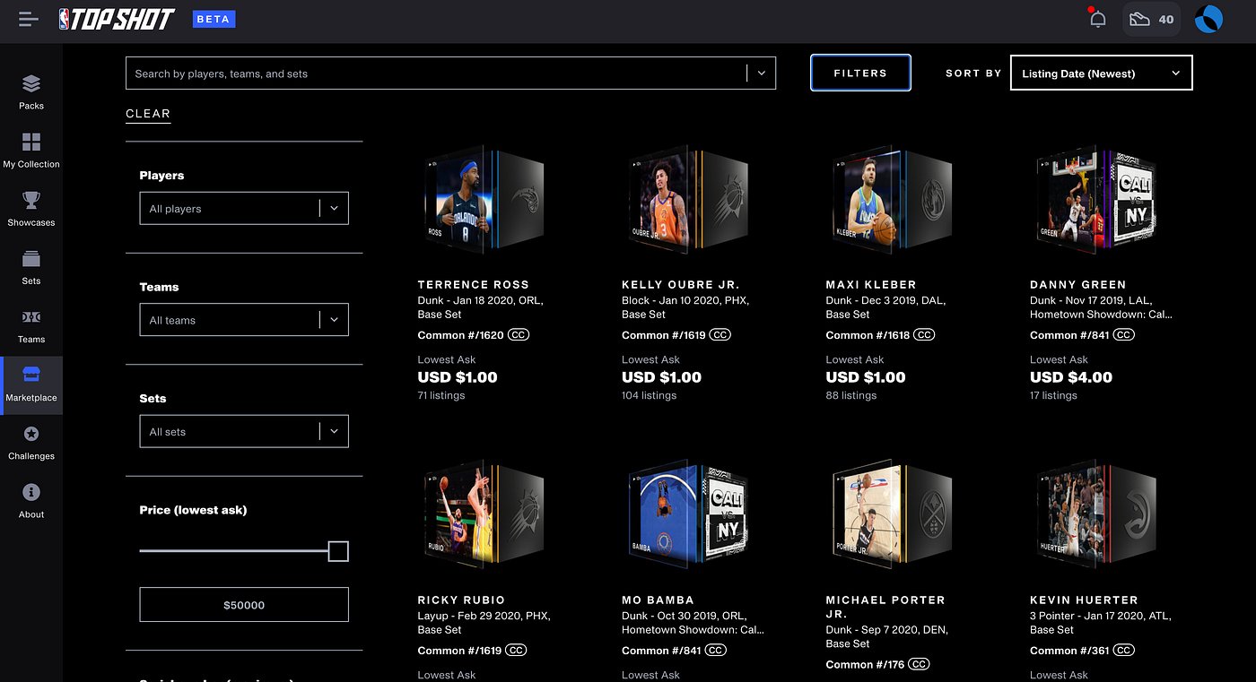
Task: Open the Kelly Oubre Jr. moment thumbnail
Action: click(688, 202)
